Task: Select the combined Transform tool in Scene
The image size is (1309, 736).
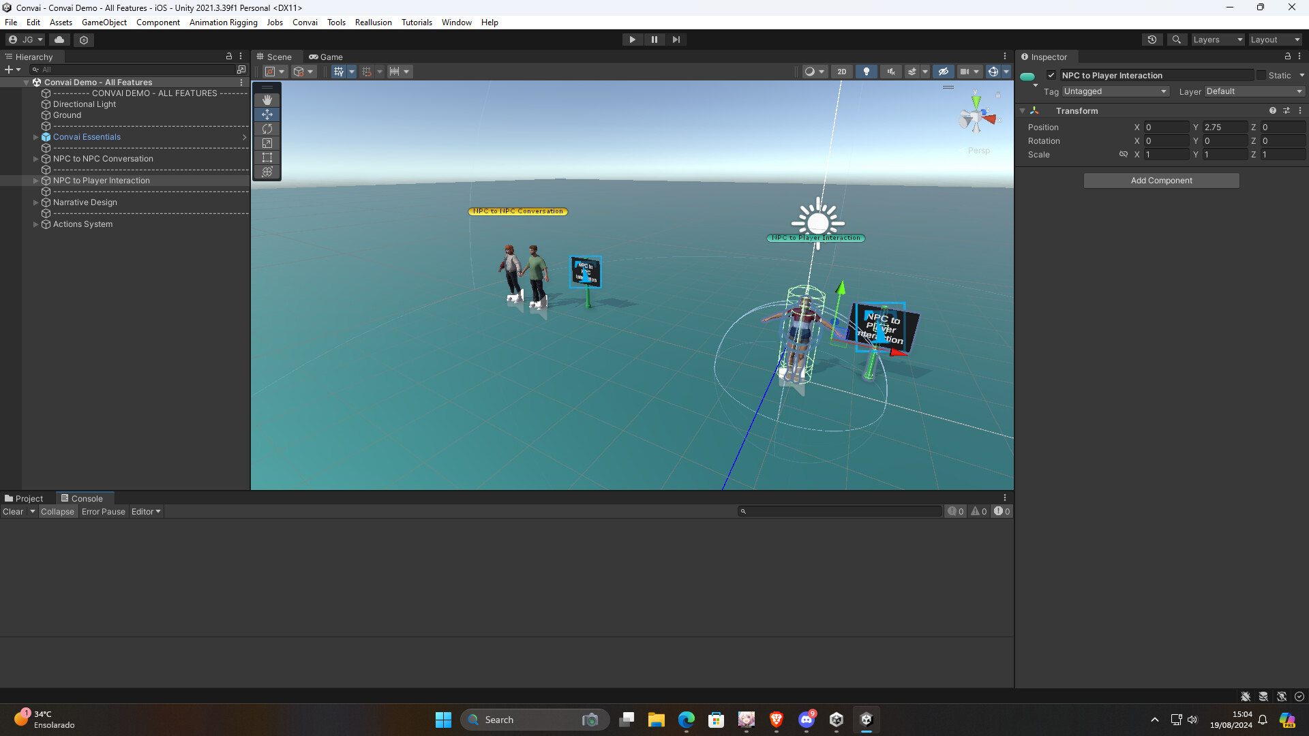Action: (267, 172)
